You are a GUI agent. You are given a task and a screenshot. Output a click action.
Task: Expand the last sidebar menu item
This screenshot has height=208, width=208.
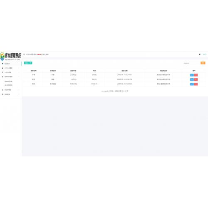click(x=11, y=94)
